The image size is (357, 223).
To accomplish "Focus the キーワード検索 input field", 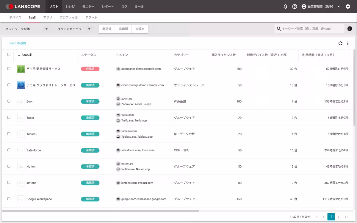I will (309, 29).
